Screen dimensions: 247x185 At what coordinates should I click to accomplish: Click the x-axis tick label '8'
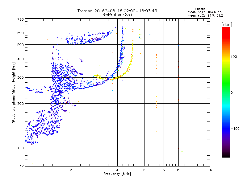(164, 170)
